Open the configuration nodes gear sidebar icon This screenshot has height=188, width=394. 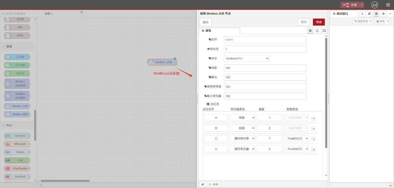383,14
